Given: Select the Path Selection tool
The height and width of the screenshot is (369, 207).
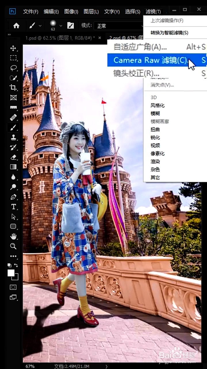Looking at the screenshot, I should (x=13, y=216).
